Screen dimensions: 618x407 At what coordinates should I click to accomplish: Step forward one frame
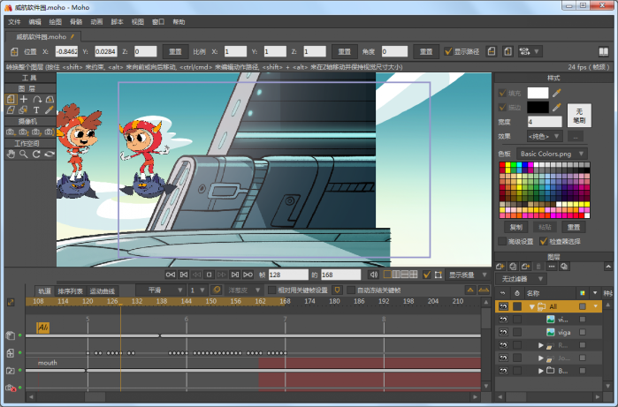(235, 275)
